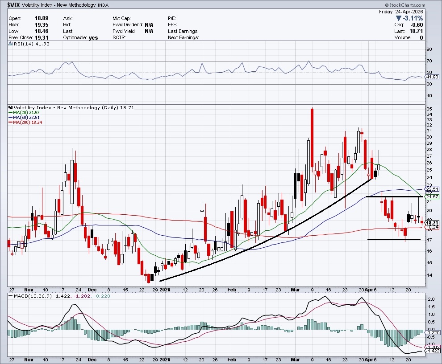Click the green 21.57 price axis tag
Viewport: 442px width, 364px height.
tap(431, 196)
